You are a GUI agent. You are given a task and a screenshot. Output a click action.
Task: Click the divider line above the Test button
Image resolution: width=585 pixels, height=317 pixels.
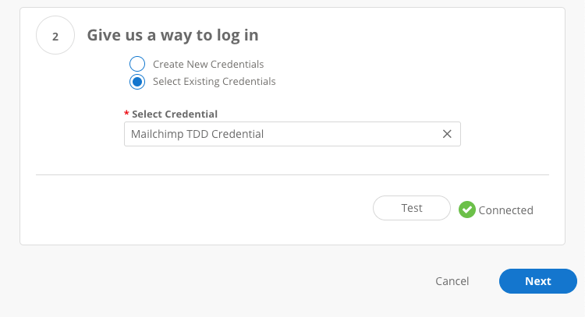pyautogui.click(x=292, y=174)
